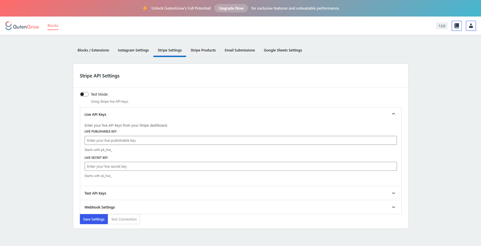
Task: Open the documentation book icon
Action: (456, 26)
